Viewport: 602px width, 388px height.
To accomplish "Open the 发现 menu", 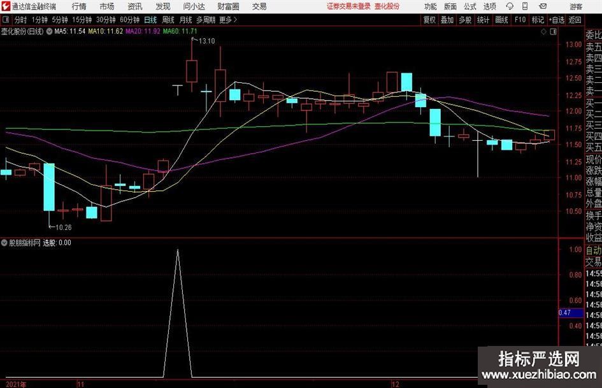I will pyautogui.click(x=163, y=6).
